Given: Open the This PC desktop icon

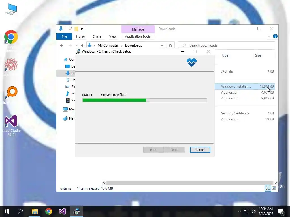Looking at the screenshot, I should tap(11, 9).
